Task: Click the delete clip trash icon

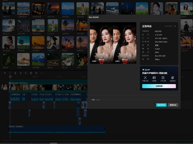Action: click(31, 73)
